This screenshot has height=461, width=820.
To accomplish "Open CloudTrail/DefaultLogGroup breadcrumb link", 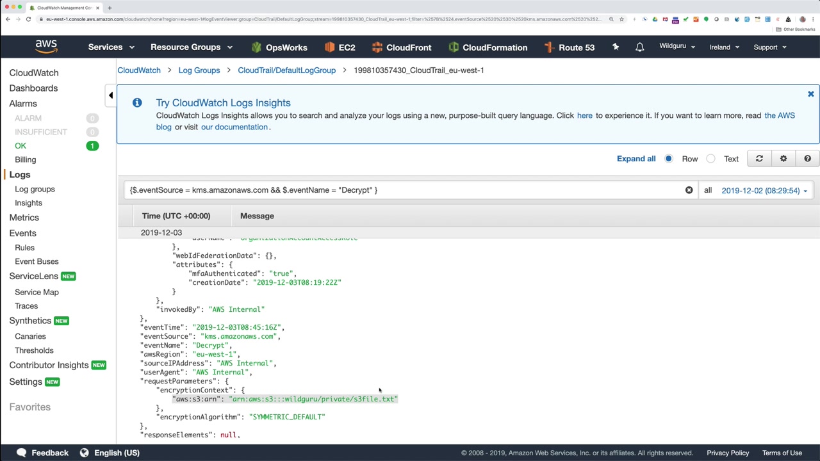I will click(x=286, y=70).
